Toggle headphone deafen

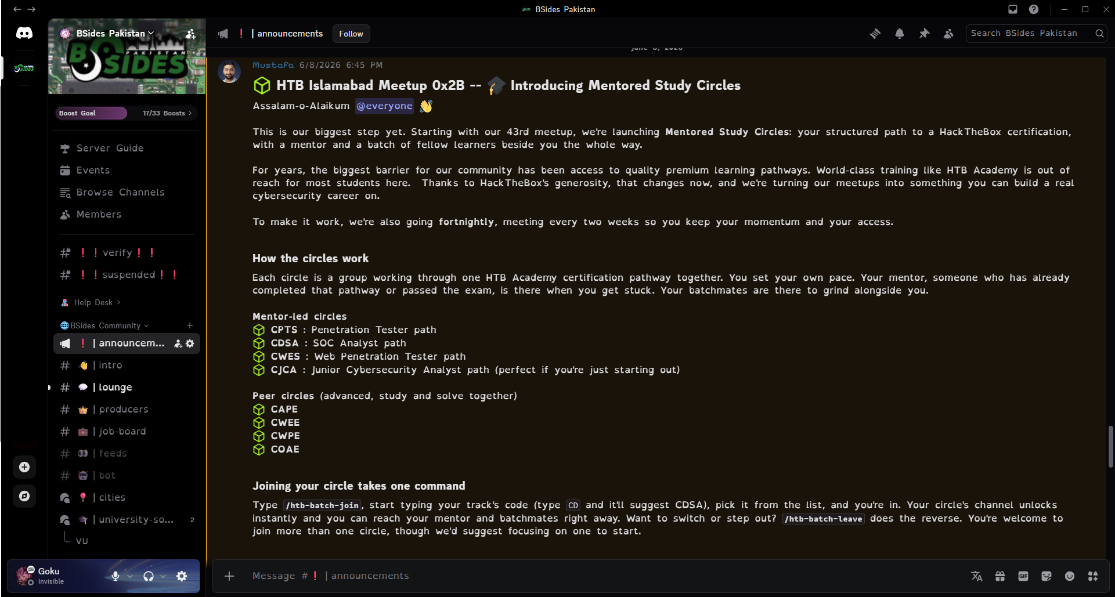point(149,576)
